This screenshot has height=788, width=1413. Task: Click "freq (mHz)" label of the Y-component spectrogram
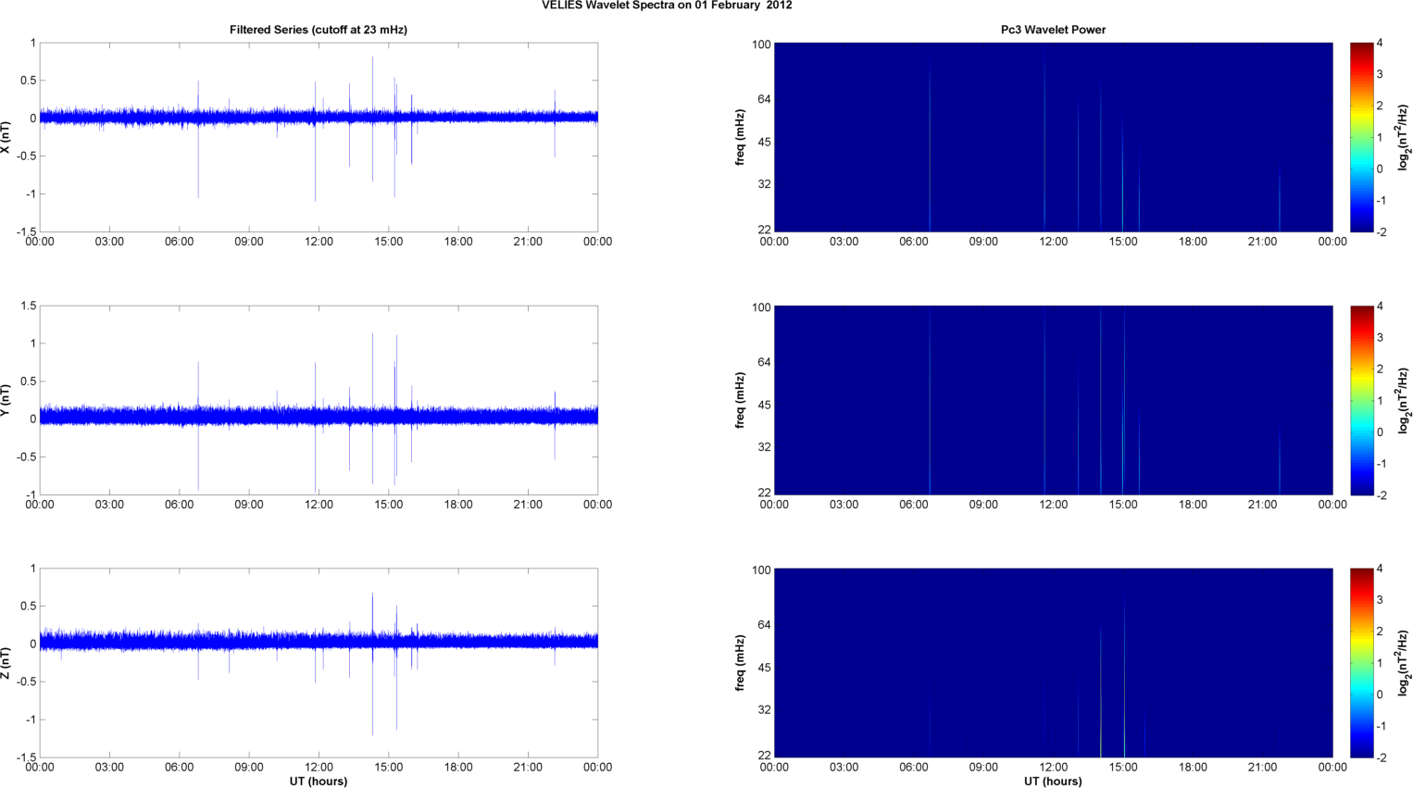[x=740, y=400]
